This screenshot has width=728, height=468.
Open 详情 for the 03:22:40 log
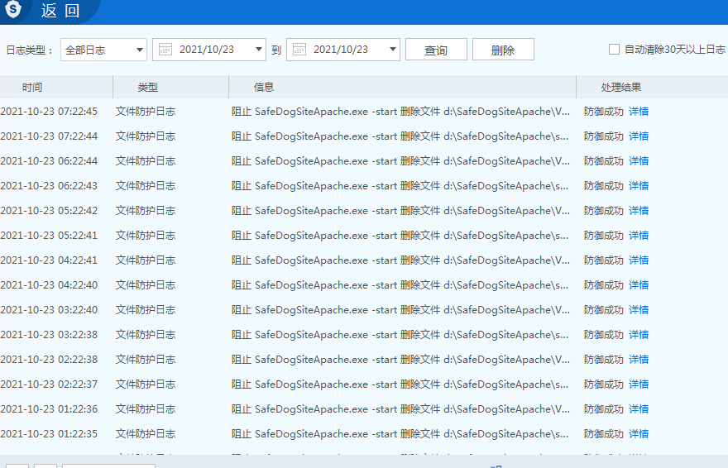pyautogui.click(x=639, y=310)
